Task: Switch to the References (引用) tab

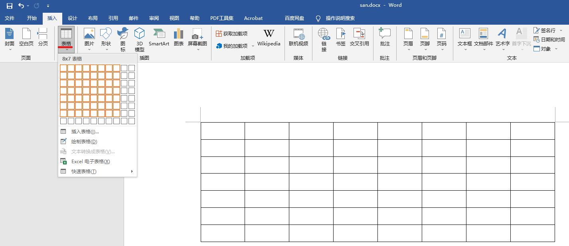Action: [113, 18]
